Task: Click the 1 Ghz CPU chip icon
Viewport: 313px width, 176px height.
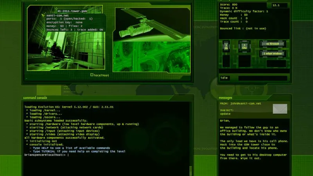Action: (245, 47)
